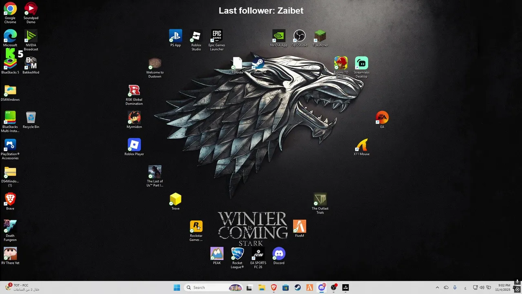This screenshot has width=522, height=294.
Task: Open the Google Chrome desktop shortcut
Action: 10,13
